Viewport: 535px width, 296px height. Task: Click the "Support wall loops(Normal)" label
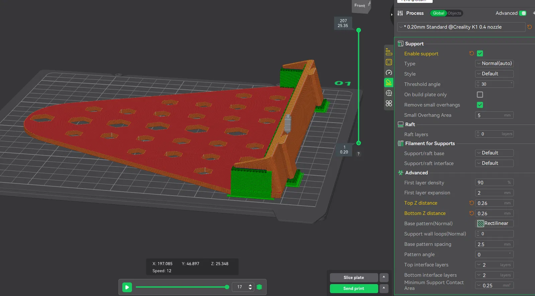tap(435, 234)
